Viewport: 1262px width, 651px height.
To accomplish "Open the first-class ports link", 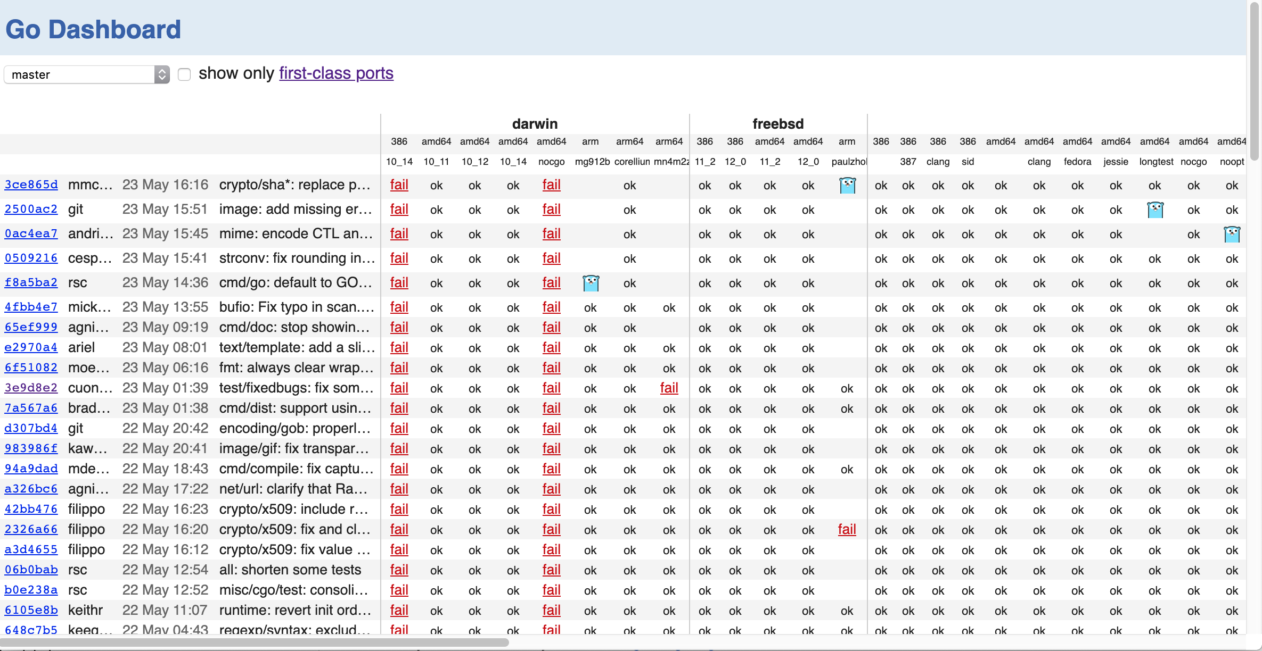I will tap(336, 73).
